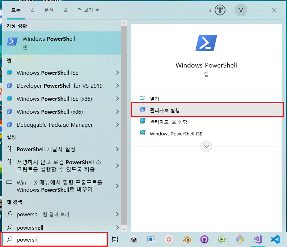Expand arrow for PowerShell 개발자 설정
The width and height of the screenshot is (287, 247).
tap(117, 149)
